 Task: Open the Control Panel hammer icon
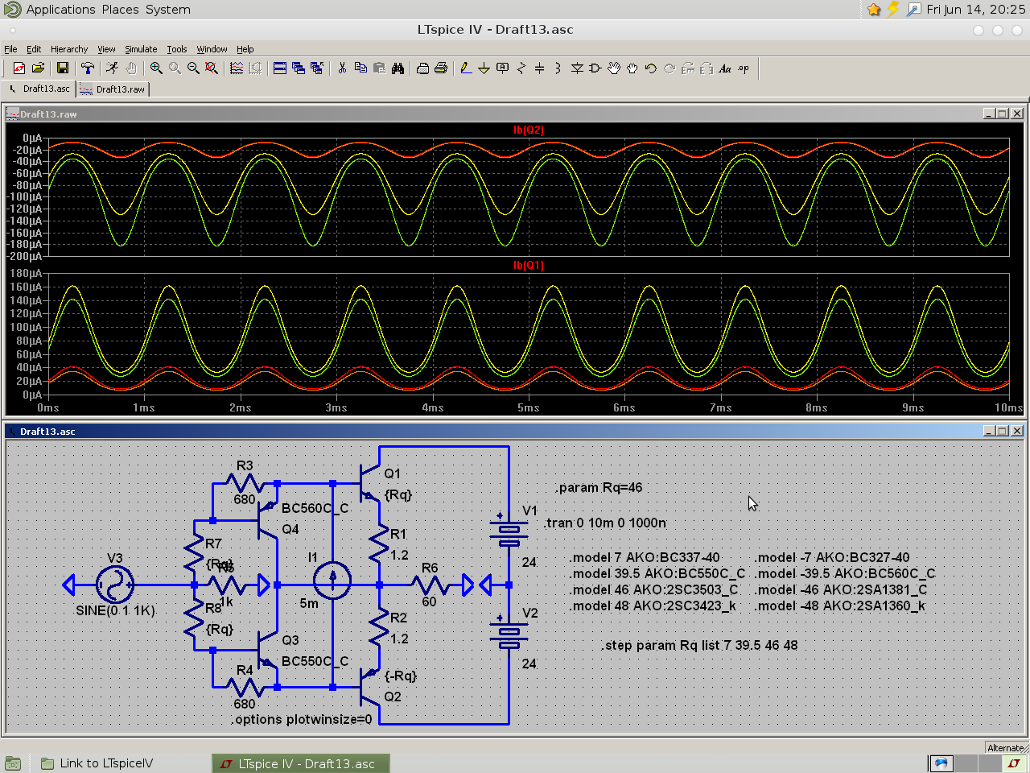[88, 68]
